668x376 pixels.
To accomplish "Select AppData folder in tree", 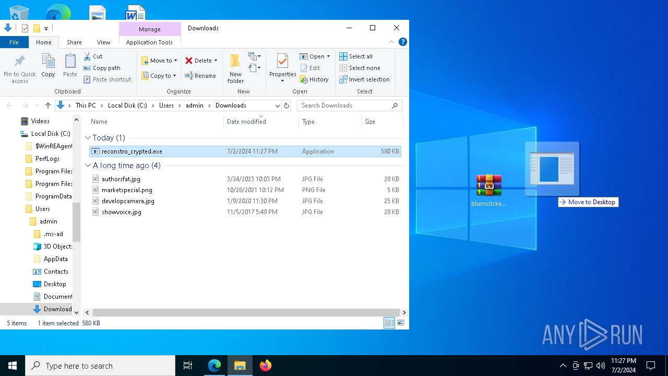I will 55,259.
